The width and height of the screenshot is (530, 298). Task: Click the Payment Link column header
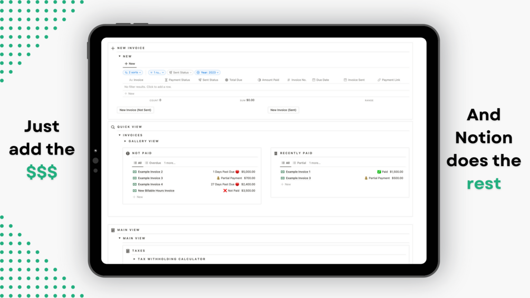coord(389,80)
